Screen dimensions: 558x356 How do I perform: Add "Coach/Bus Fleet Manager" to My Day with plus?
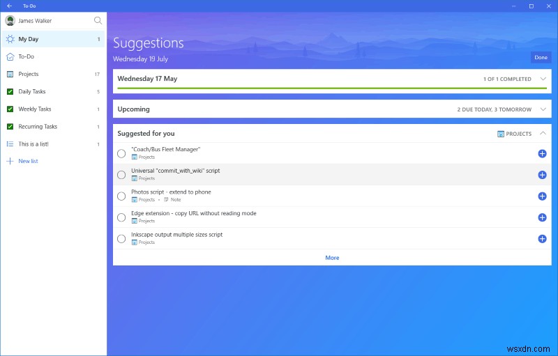tap(542, 153)
